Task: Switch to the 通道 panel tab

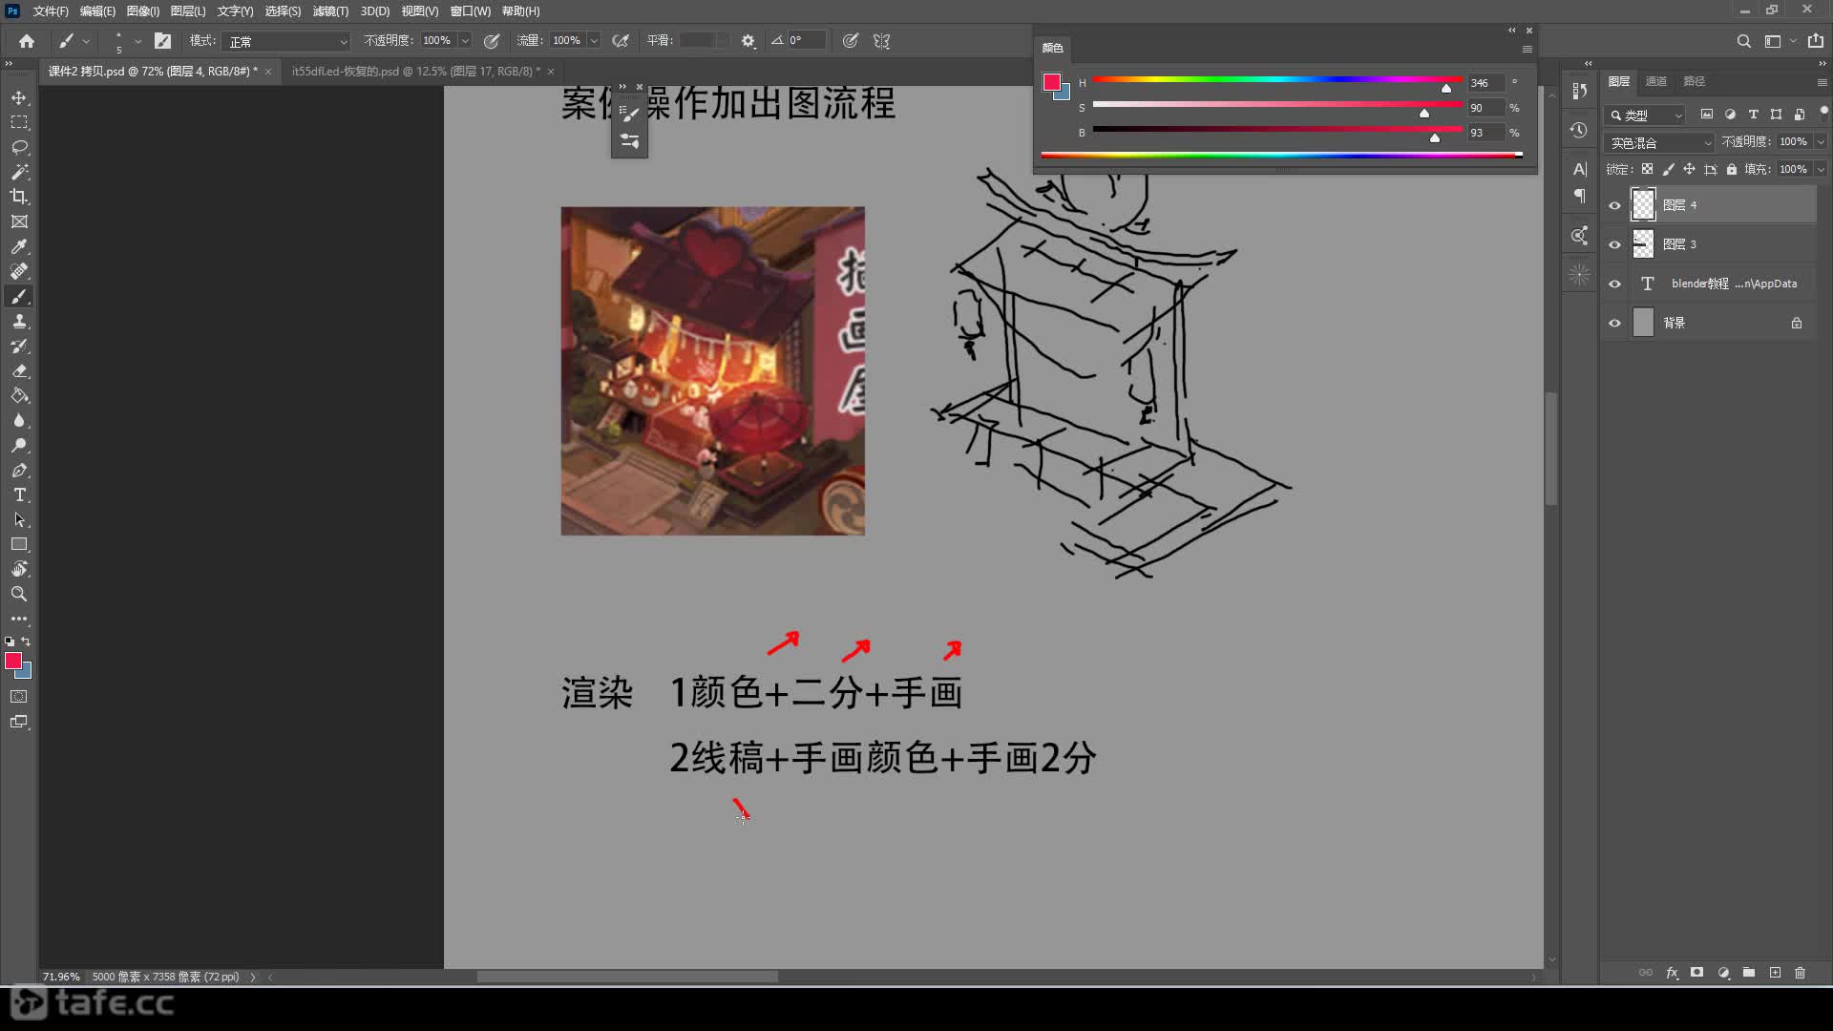Action: click(1655, 81)
